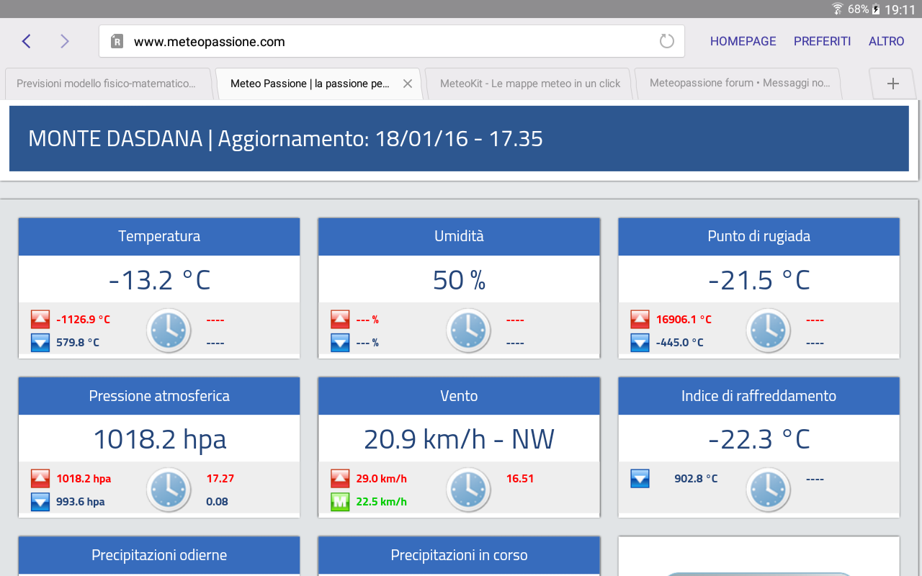Click the clock icon in Punto di rugiada panel
The width and height of the screenshot is (922, 576).
pyautogui.click(x=768, y=330)
